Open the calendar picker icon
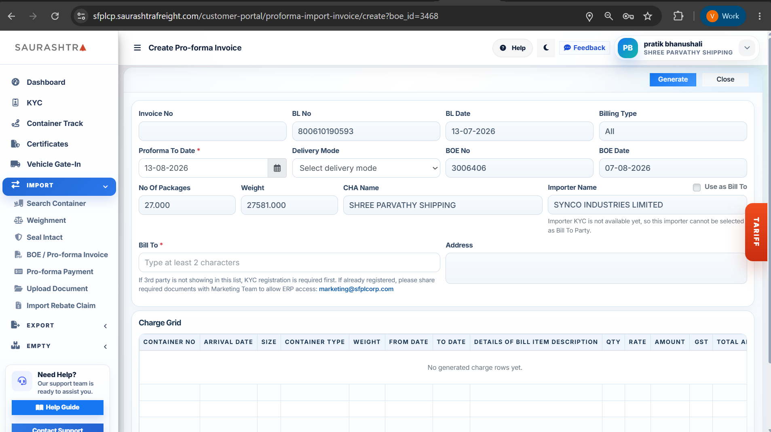Image resolution: width=771 pixels, height=432 pixels. [277, 168]
